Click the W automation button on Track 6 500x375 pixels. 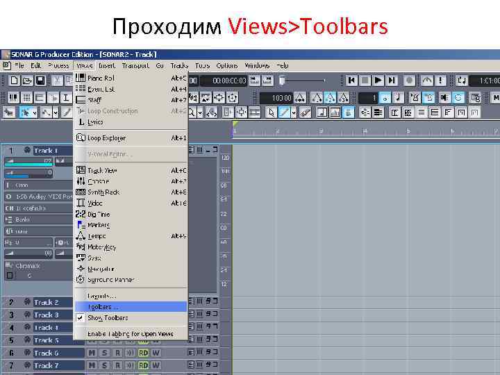pyautogui.click(x=156, y=353)
